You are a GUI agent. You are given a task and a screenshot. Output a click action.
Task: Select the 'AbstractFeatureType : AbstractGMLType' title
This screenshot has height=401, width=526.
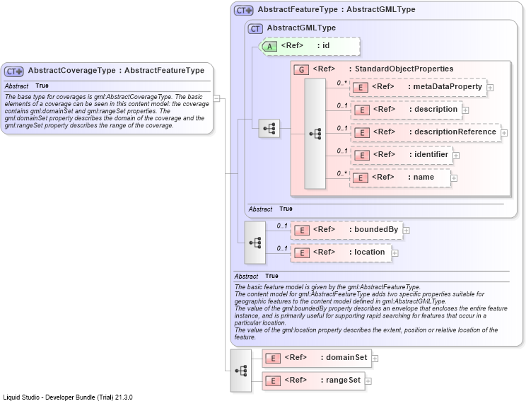tap(337, 9)
